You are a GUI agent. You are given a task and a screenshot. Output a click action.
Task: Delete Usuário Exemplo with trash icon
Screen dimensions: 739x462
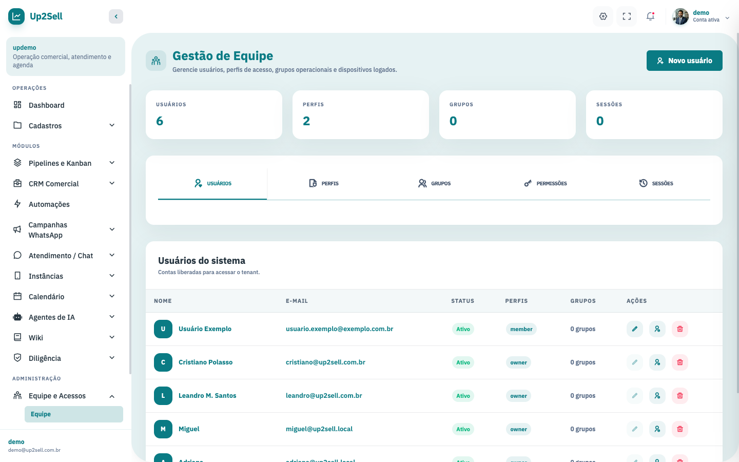680,329
